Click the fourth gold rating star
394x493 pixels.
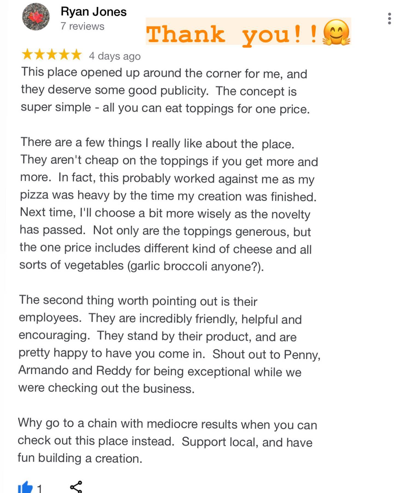[64, 55]
